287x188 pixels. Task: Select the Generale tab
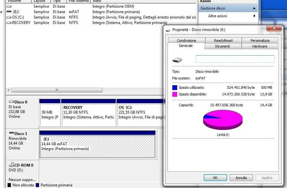[x=186, y=46]
